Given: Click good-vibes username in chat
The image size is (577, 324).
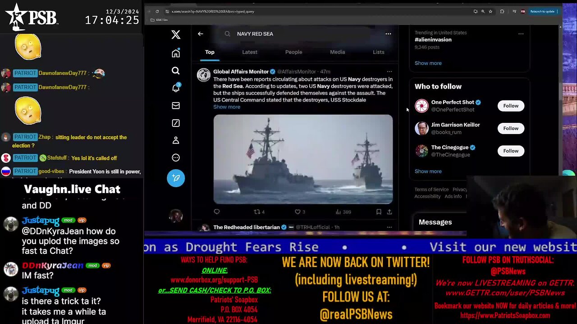Looking at the screenshot, I should [x=51, y=171].
